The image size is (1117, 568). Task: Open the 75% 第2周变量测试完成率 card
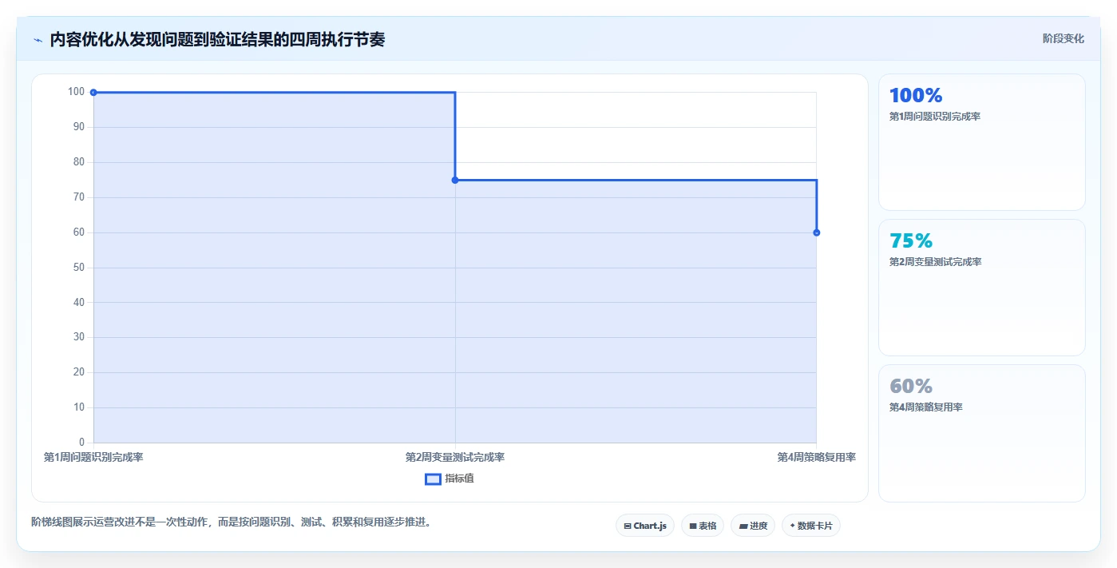coord(982,288)
